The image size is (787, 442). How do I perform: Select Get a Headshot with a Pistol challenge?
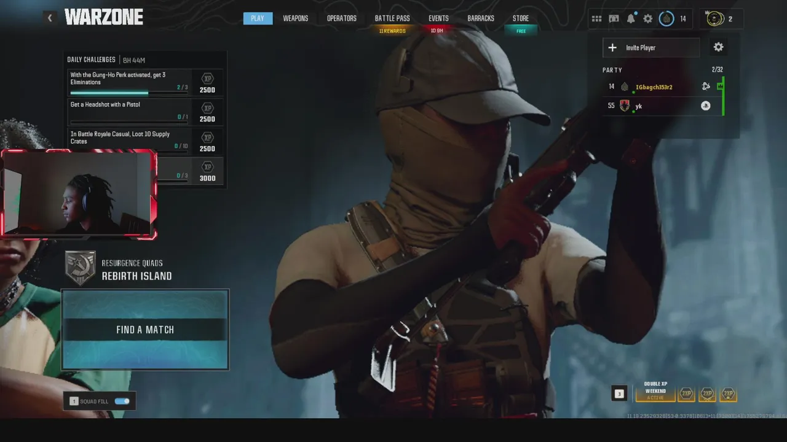coord(145,112)
